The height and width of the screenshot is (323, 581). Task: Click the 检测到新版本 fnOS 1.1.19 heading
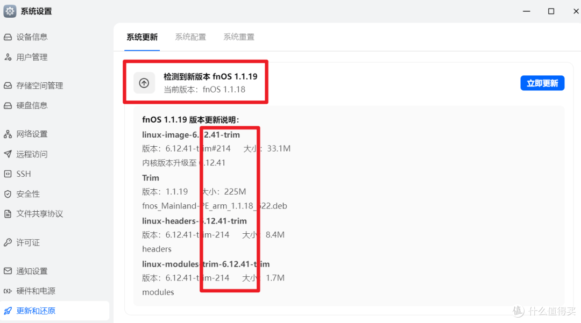click(x=210, y=77)
